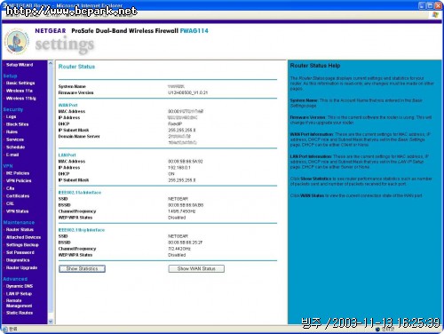Screen dimensions: 444x334
Task: Select VPN Policies menu entry
Action: click(x=19, y=180)
